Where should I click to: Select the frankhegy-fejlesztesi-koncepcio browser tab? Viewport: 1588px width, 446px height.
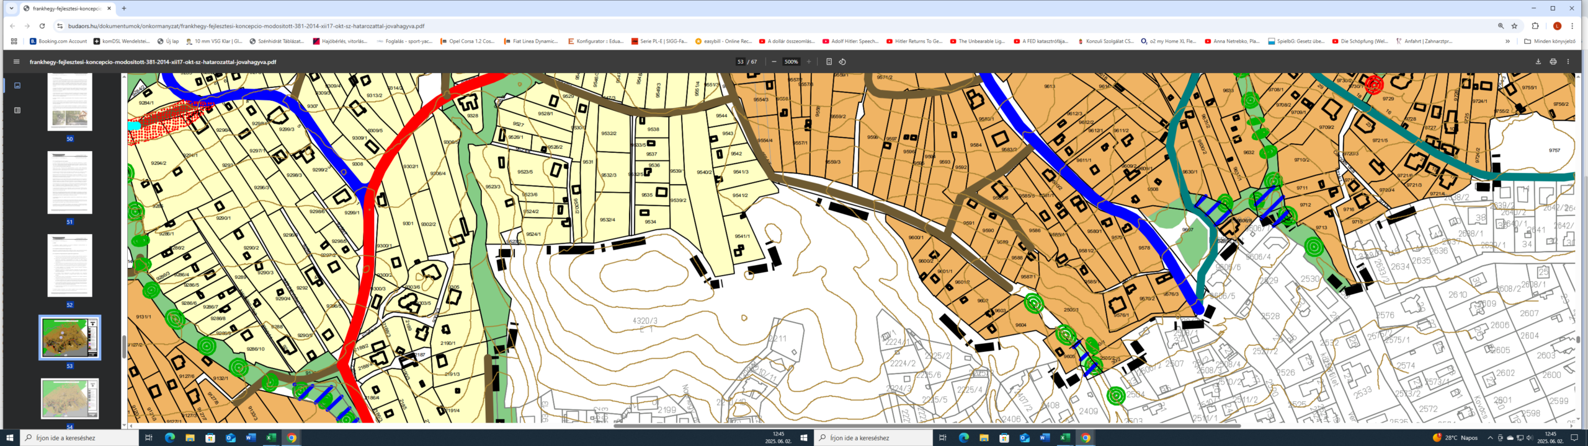coord(65,9)
